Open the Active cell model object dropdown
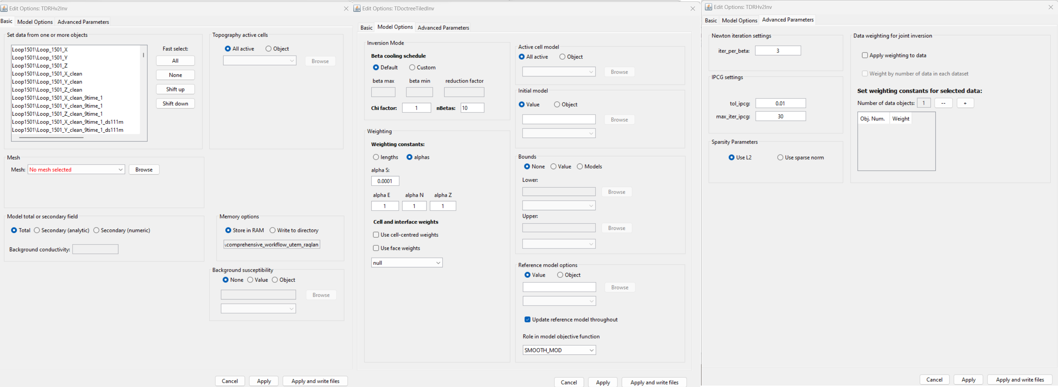The image size is (1058, 387). click(559, 72)
